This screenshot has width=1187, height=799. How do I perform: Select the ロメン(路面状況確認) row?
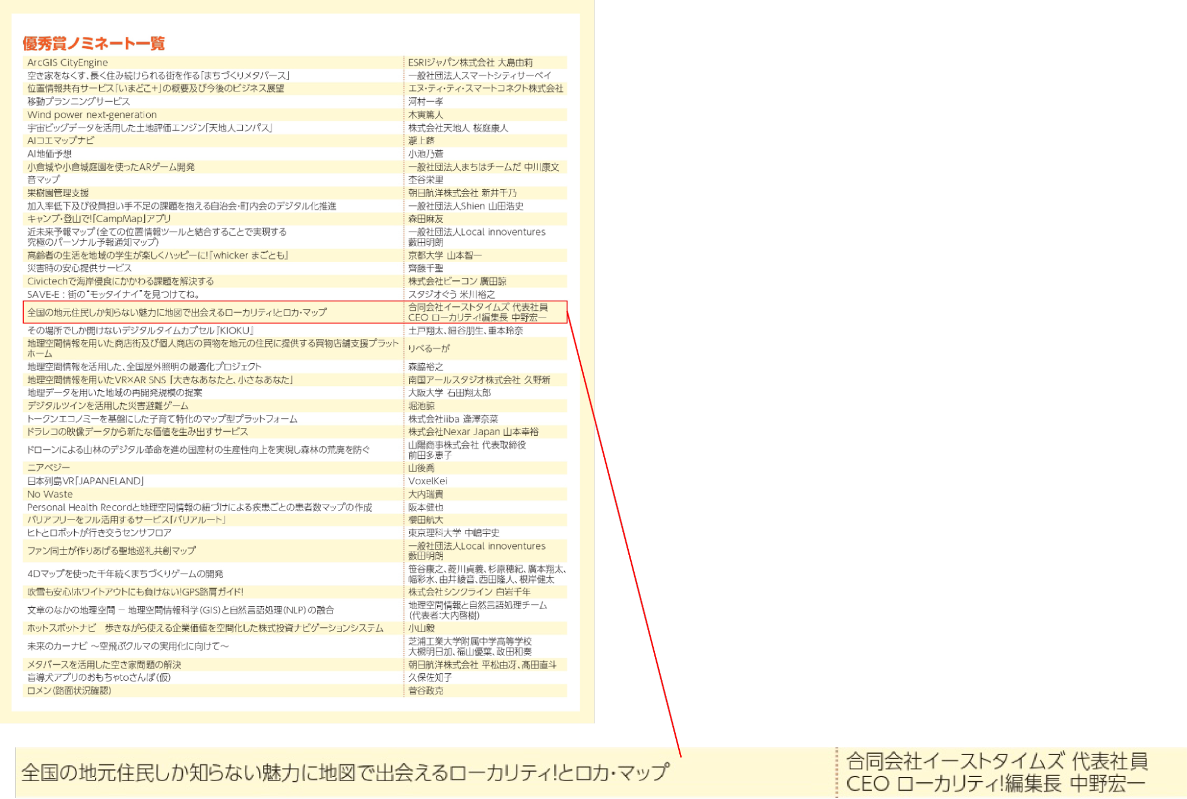point(69,690)
